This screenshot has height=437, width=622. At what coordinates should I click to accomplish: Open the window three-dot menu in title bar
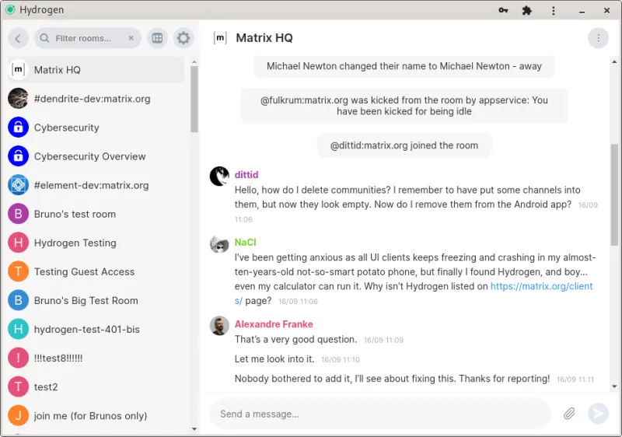tap(554, 10)
